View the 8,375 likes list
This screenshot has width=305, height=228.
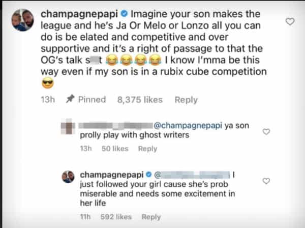(140, 100)
